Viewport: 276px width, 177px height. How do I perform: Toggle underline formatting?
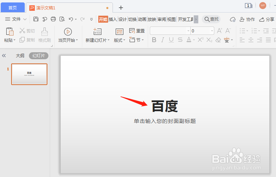pos(171,40)
